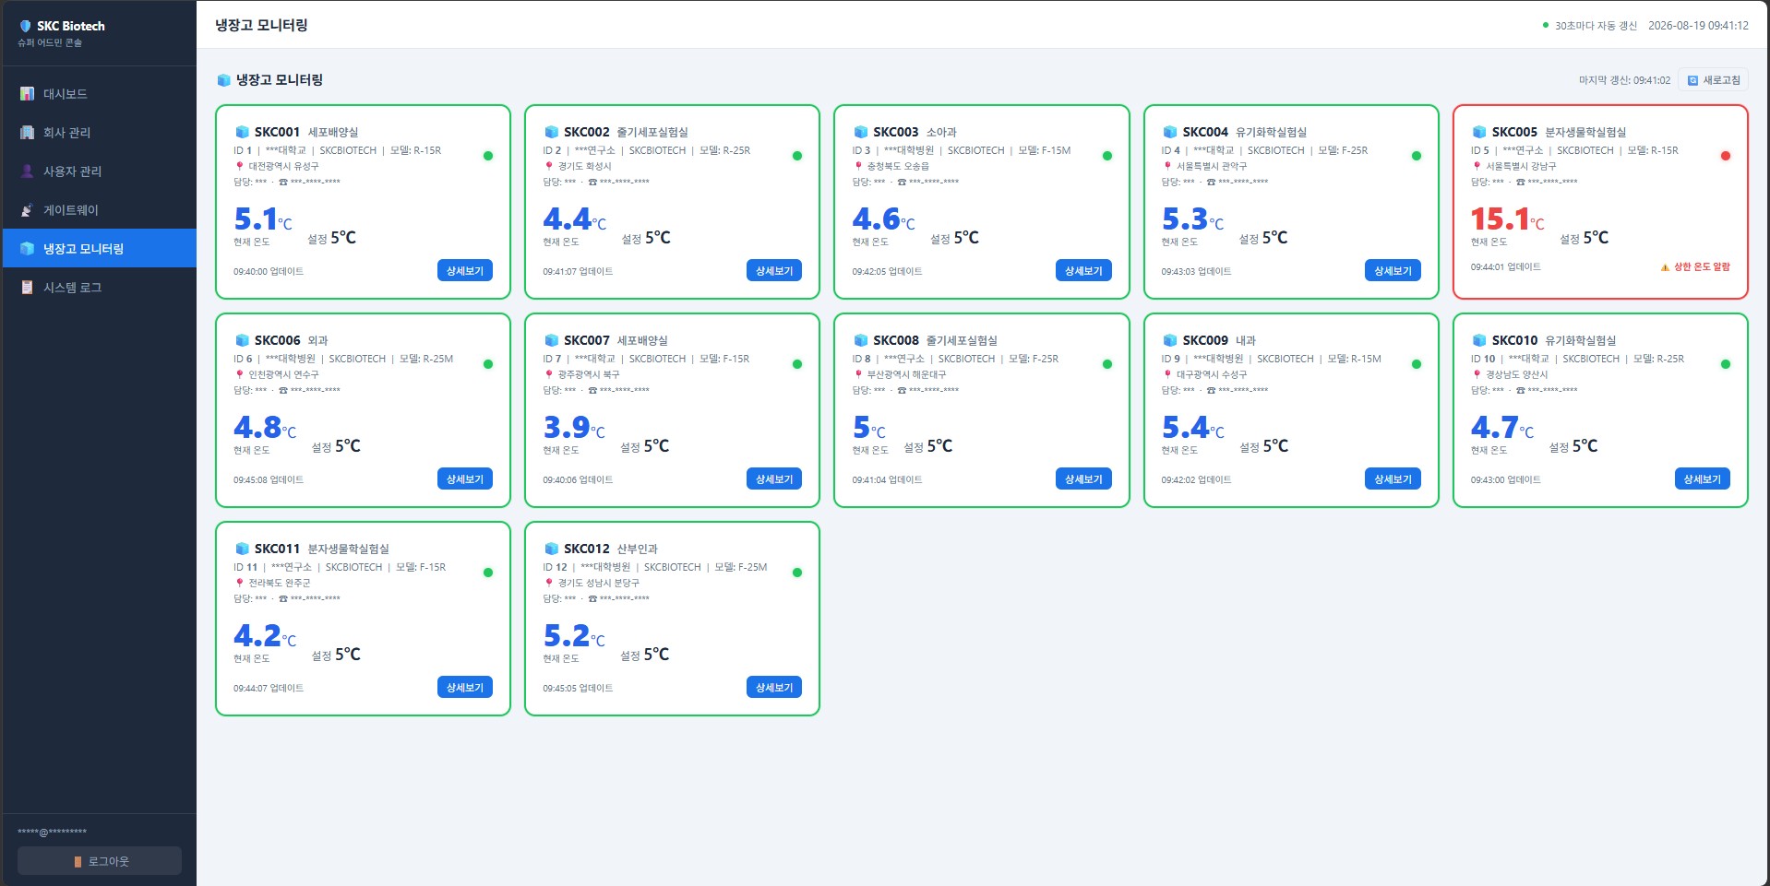1770x886 pixels.
Task: Click the 09:44:07 업데이트 timestamp on SKC011
Action: coord(268,689)
